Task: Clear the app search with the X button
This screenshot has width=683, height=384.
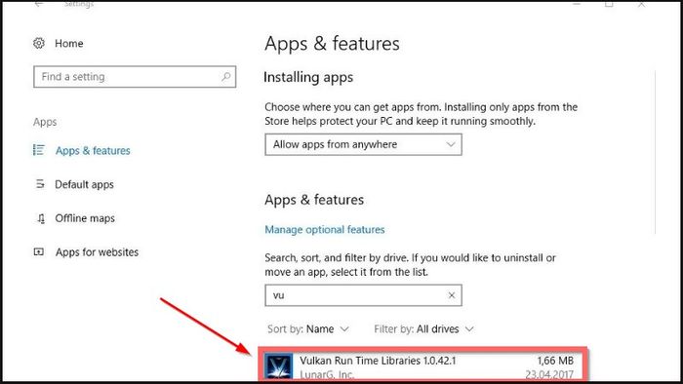Action: point(452,295)
